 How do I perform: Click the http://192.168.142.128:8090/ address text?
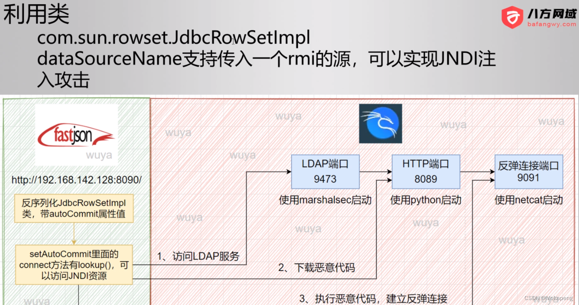[77, 180]
